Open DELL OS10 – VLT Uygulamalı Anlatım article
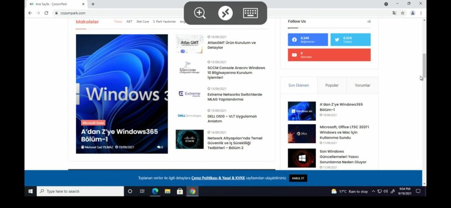Screen dimensions: 451x208 (x=232, y=119)
